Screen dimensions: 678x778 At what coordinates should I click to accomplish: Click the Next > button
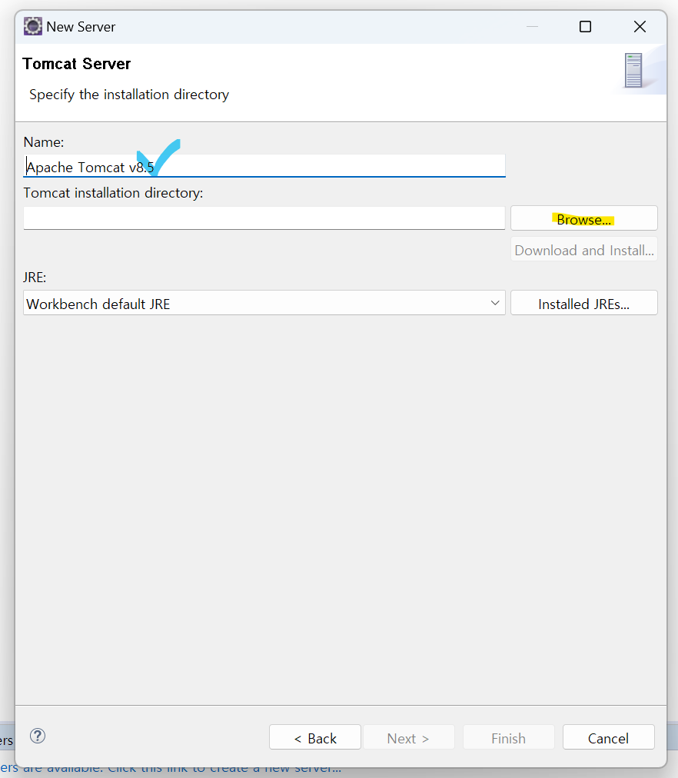pos(408,737)
